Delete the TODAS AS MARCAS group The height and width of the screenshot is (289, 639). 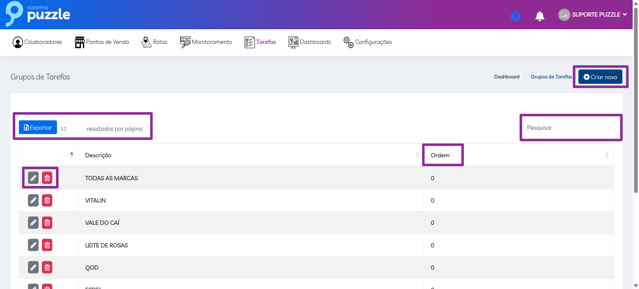point(47,178)
